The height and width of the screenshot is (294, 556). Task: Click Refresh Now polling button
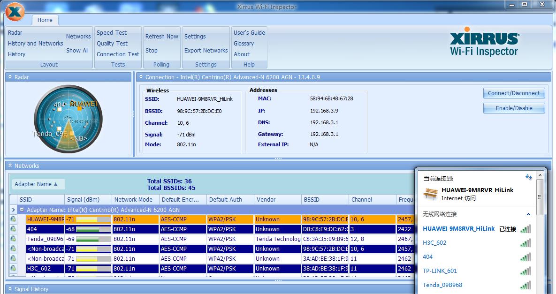(162, 37)
